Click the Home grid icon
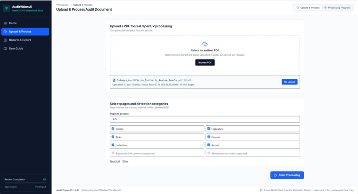The height and width of the screenshot is (194, 358). (x=5, y=23)
